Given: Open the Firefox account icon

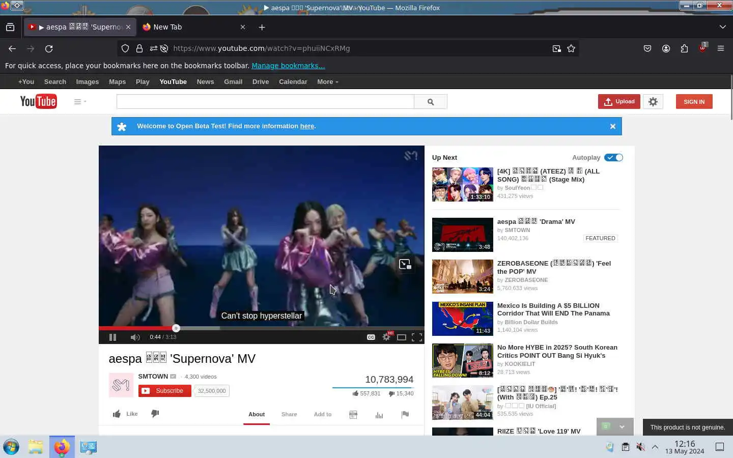Looking at the screenshot, I should tap(666, 48).
